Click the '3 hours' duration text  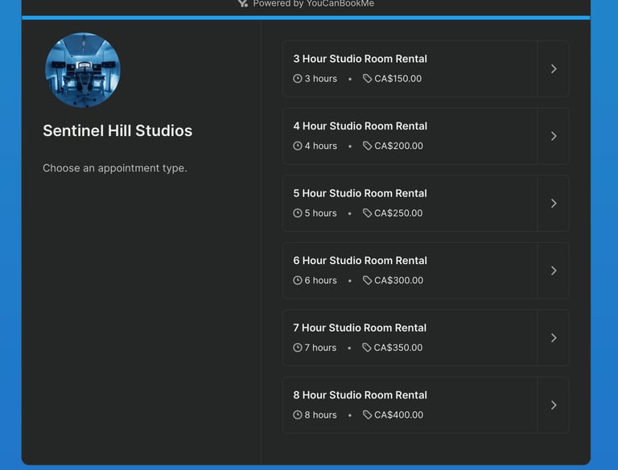click(321, 78)
